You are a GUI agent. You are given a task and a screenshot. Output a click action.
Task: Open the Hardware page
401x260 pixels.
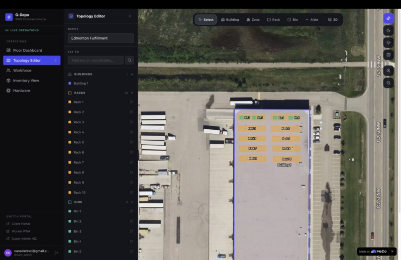[x=32, y=90]
